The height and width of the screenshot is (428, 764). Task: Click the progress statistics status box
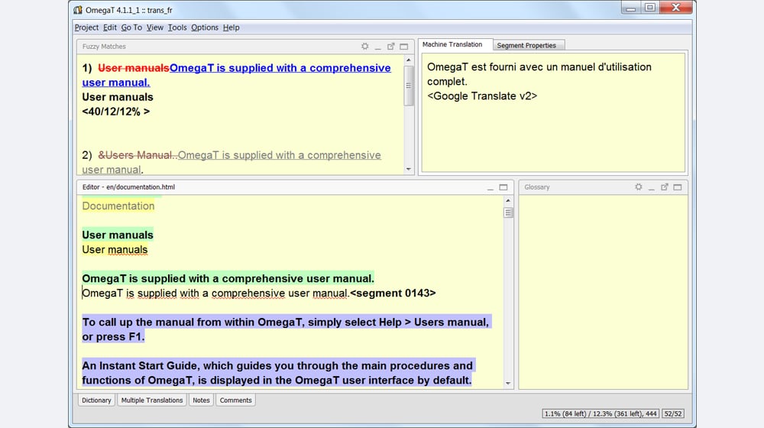601,413
